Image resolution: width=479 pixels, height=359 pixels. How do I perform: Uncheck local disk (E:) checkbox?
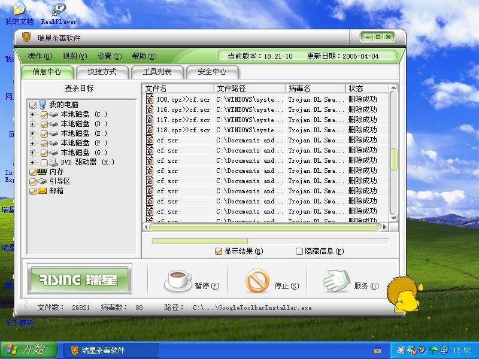44,133
